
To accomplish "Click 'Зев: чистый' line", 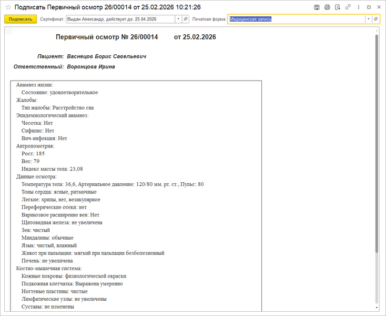I will coord(35,230).
